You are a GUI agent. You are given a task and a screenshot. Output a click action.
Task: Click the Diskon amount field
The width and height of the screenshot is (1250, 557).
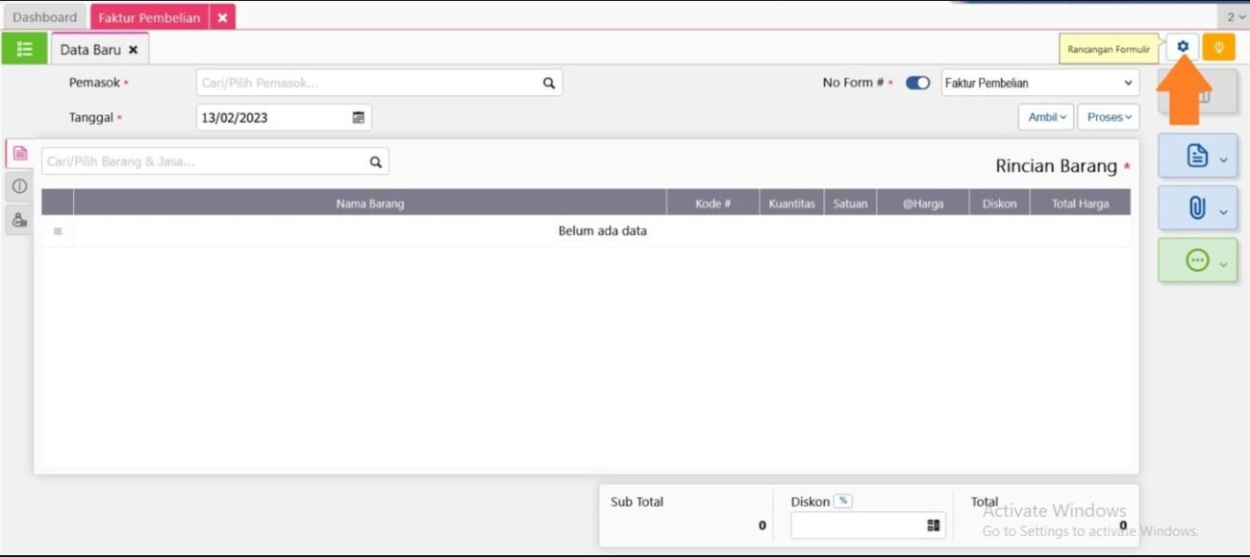[868, 525]
